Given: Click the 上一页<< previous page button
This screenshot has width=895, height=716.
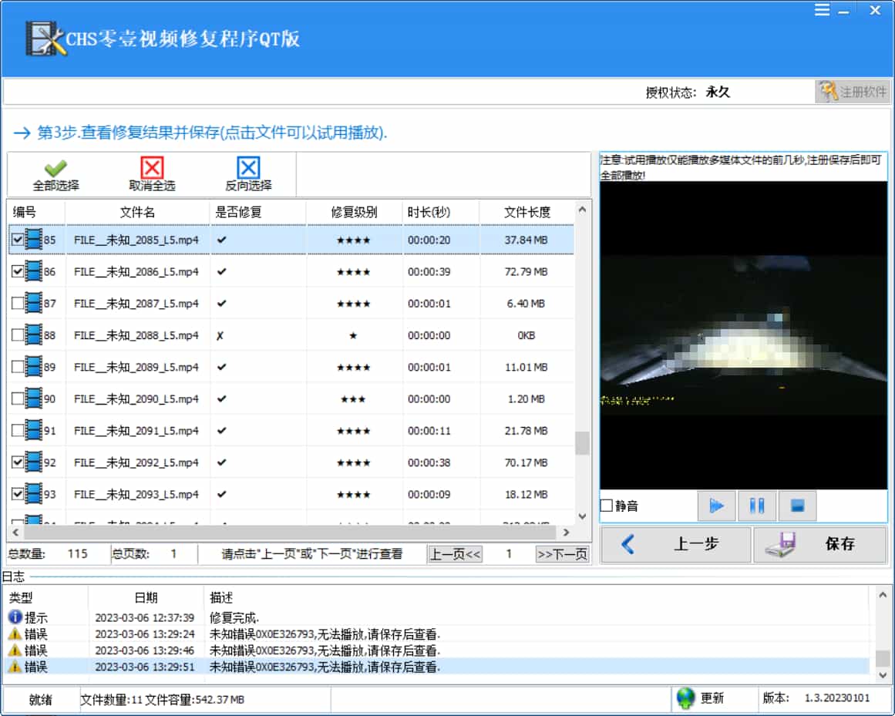Looking at the screenshot, I should click(x=455, y=554).
